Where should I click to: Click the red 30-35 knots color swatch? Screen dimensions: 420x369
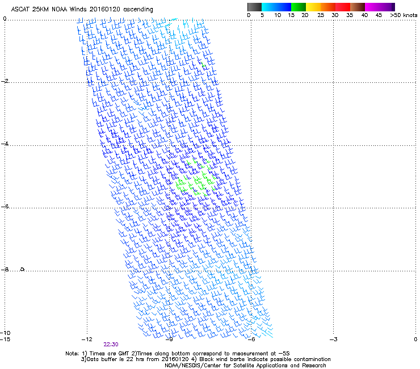(343, 7)
